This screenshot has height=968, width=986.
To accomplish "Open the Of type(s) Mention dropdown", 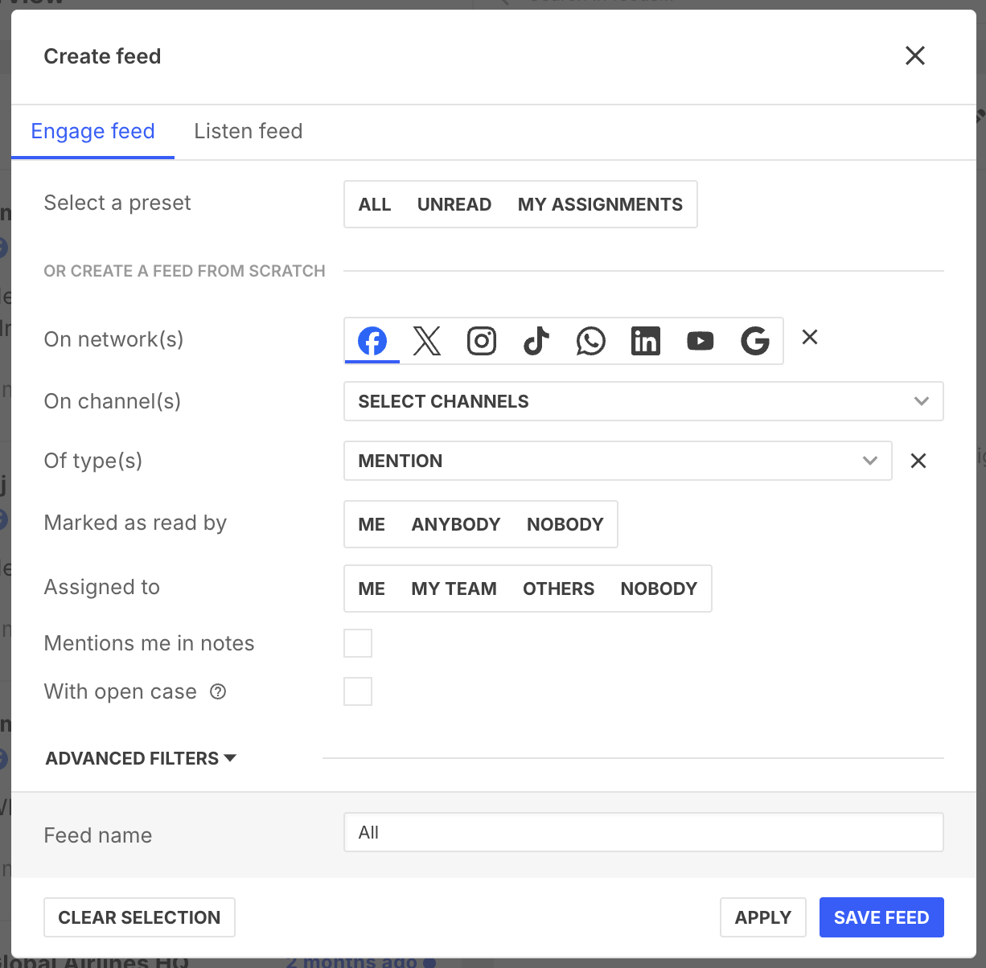I will [618, 461].
